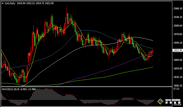Viewport: 183px width, 107px height.
Task: Click the LLG,Daily symbol label
Action: coord(10,3)
